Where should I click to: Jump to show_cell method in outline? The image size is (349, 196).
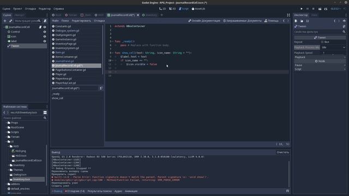57,98
